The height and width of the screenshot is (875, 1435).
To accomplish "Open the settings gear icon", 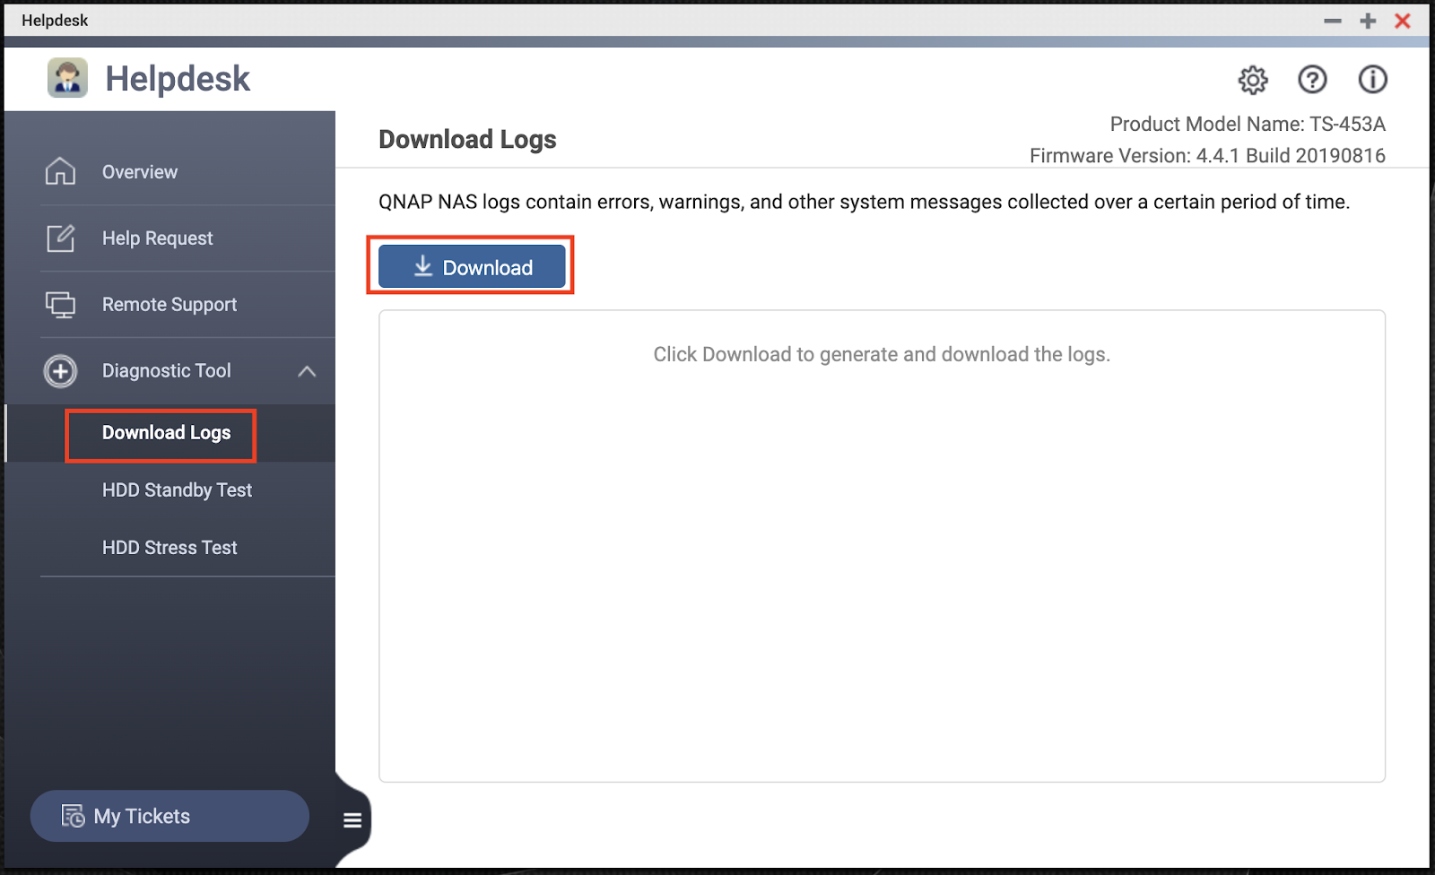I will (1252, 80).
